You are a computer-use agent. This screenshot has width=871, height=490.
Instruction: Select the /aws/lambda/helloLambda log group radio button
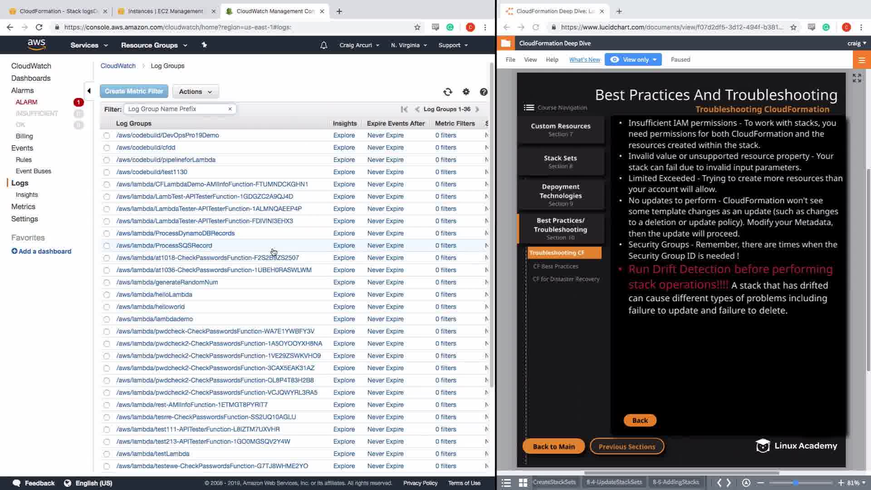coord(107,295)
